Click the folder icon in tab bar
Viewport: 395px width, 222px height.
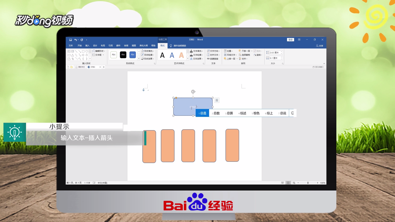coord(72,67)
